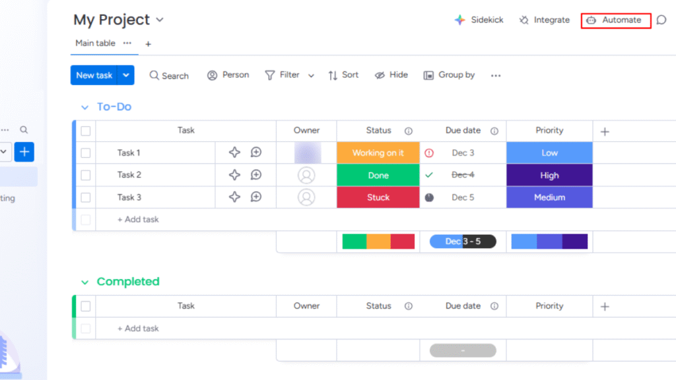Click the Integrate icon in the header

pyautogui.click(x=544, y=20)
